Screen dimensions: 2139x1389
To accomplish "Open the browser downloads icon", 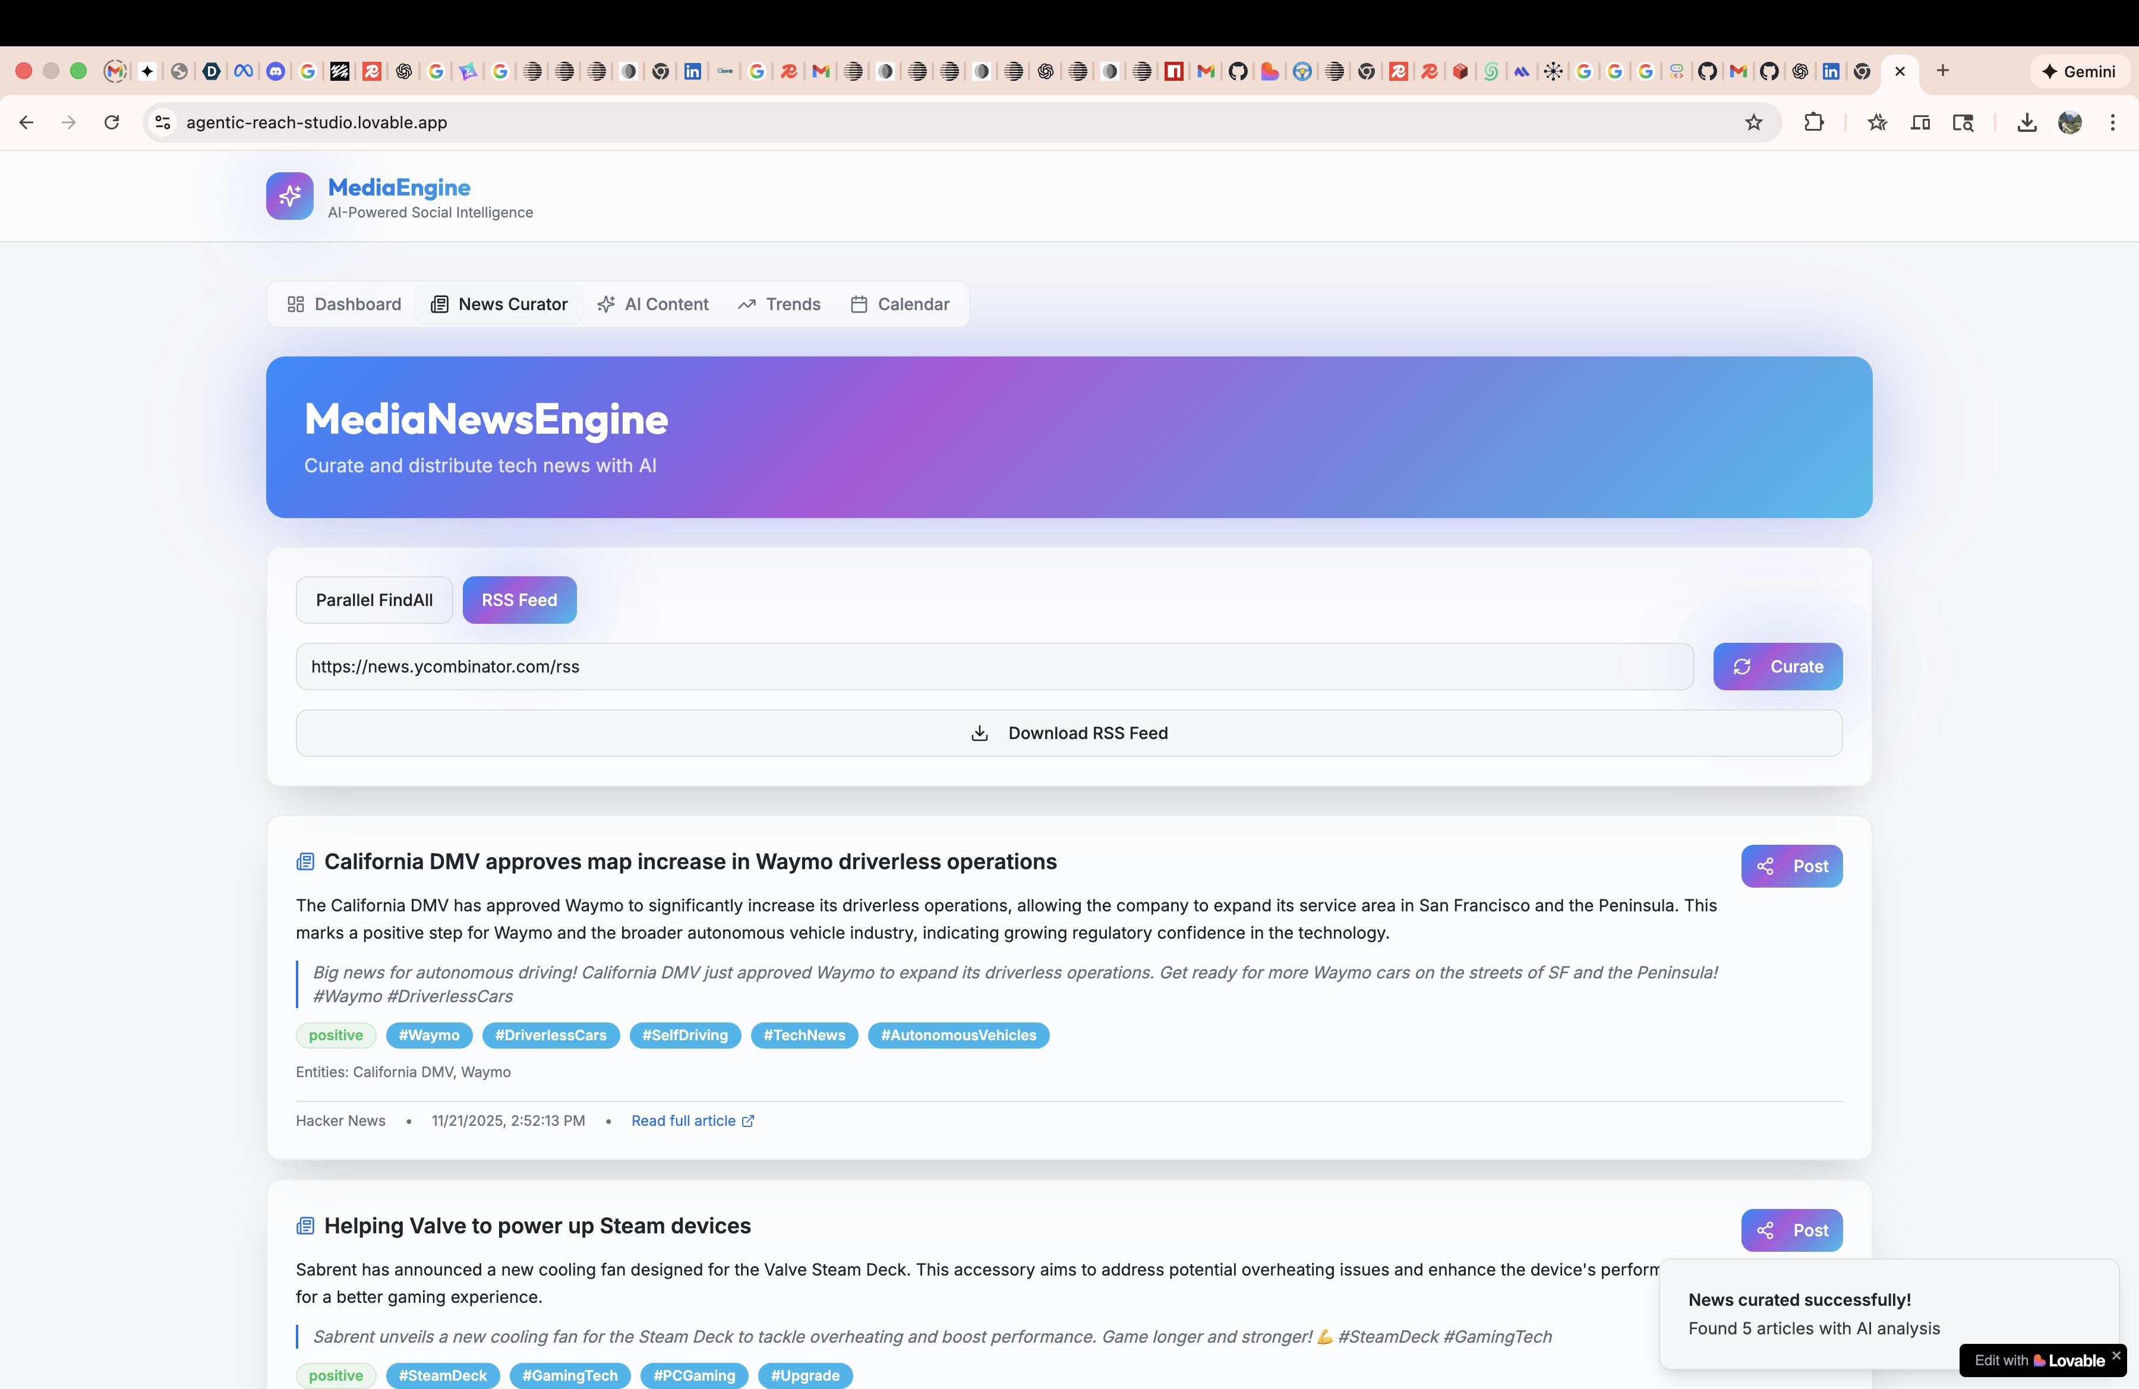I will coord(2026,122).
